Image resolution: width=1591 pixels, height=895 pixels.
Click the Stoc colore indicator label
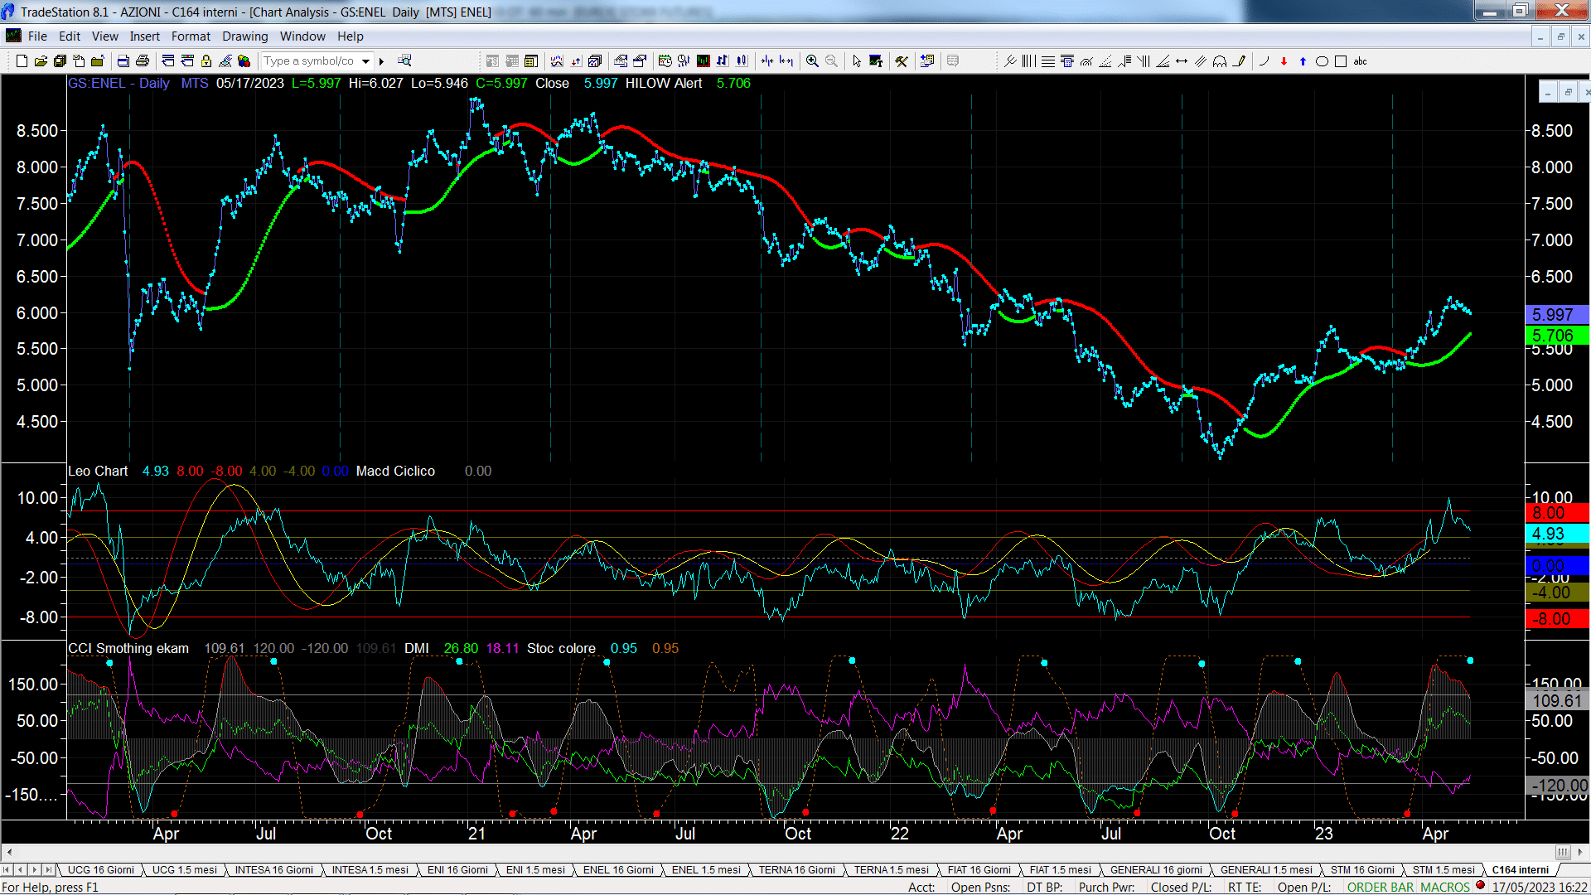(561, 648)
